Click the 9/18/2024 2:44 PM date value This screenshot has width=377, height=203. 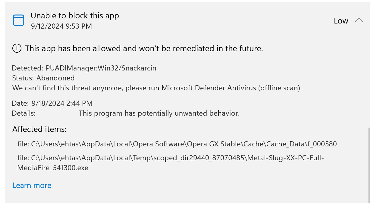(x=62, y=103)
